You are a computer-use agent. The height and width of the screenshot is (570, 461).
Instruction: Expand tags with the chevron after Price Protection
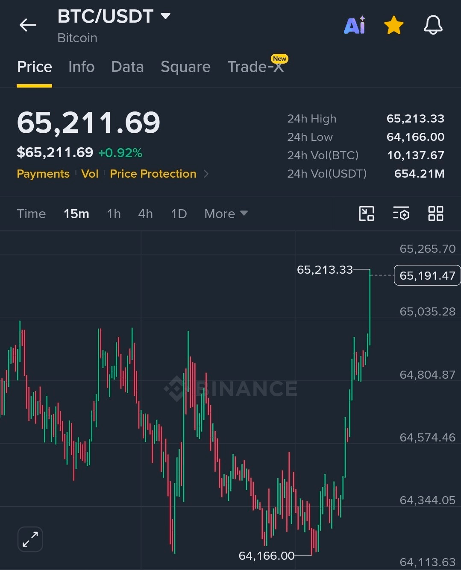pyautogui.click(x=206, y=174)
